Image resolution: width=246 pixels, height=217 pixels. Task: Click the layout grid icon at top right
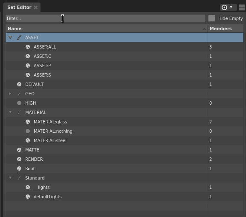pos(242,7)
